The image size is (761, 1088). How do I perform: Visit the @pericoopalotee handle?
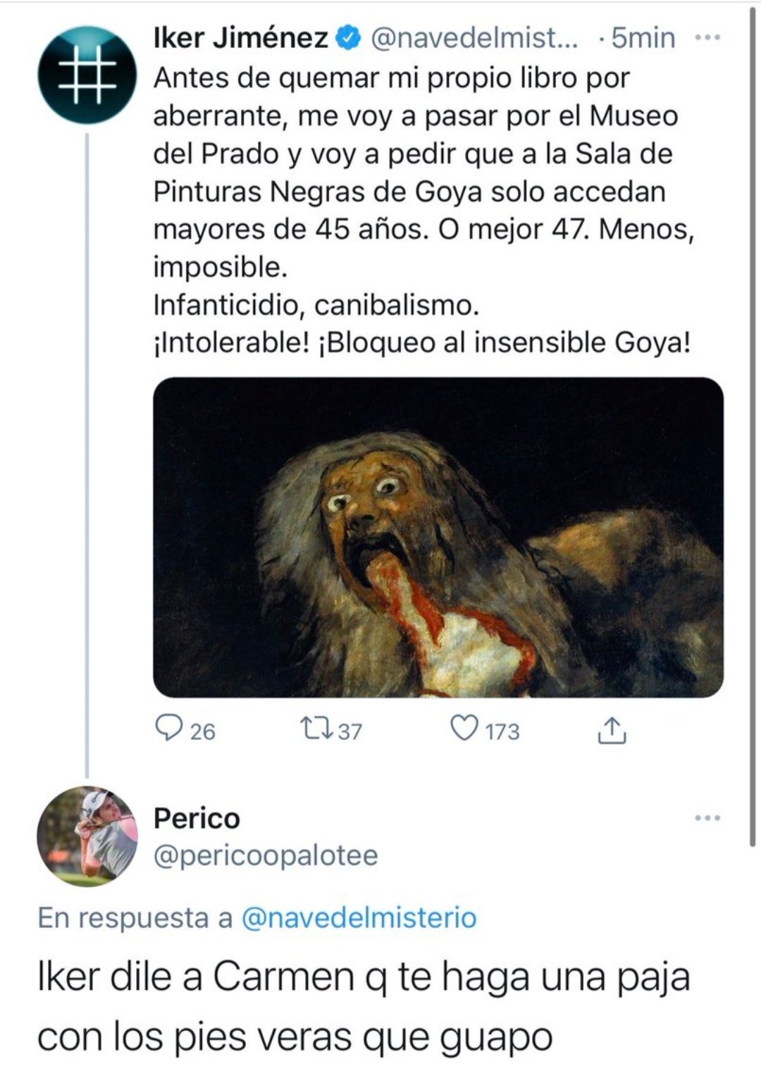[x=266, y=855]
